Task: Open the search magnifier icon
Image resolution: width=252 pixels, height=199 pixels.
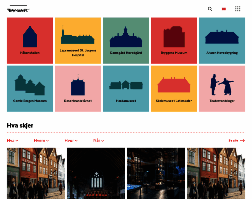Action: tap(210, 9)
